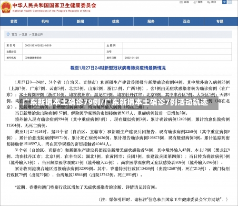Click the paragraph beginning 累计收到港澳台地区通报

[118, 172]
